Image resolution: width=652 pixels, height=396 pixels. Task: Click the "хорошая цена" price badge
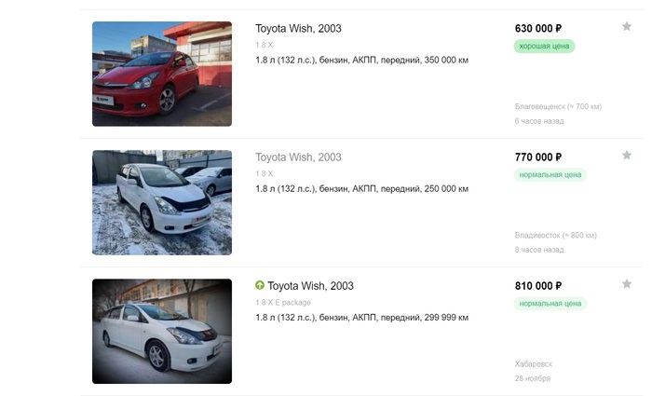click(544, 46)
